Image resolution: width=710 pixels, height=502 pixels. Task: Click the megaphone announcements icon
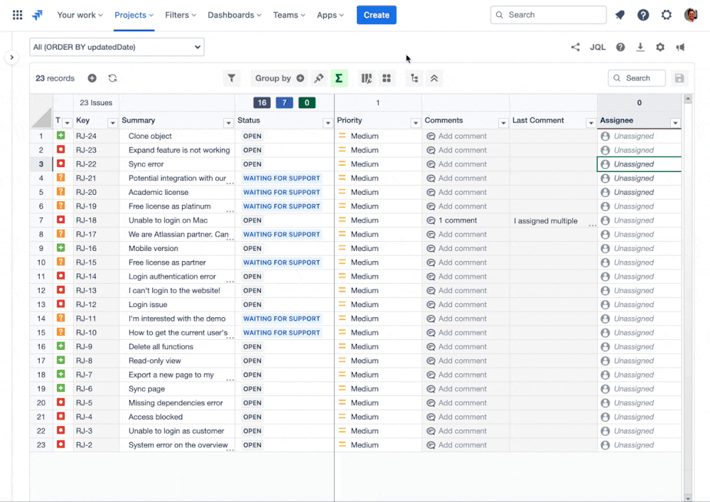pos(680,48)
